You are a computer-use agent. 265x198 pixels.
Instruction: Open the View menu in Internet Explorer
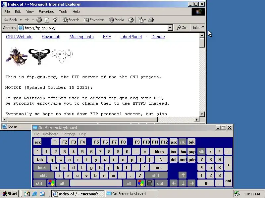coord(30,12)
